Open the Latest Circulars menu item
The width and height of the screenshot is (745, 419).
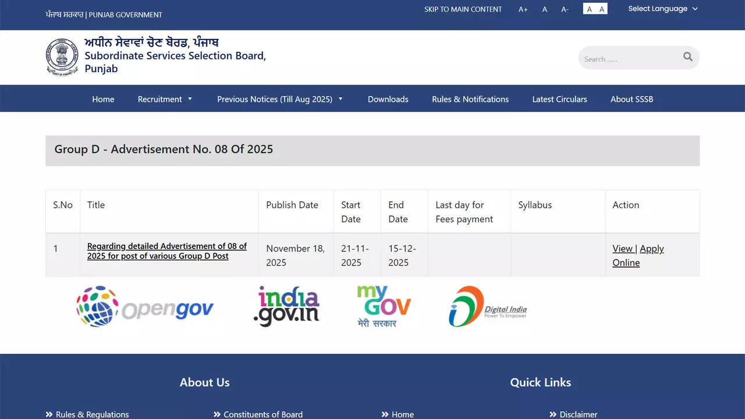(x=559, y=99)
